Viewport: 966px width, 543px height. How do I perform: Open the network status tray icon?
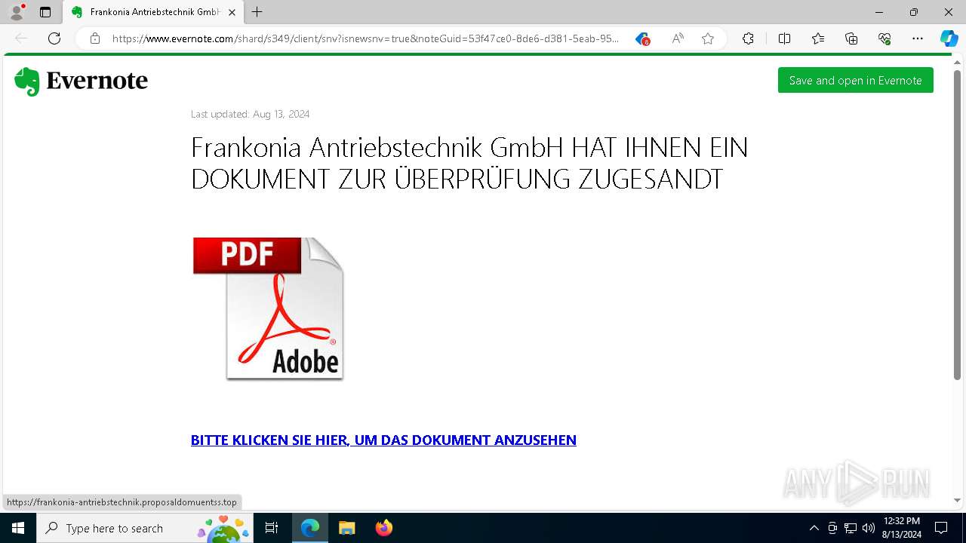851,528
